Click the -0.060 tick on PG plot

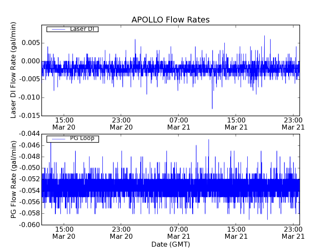tap(27, 225)
